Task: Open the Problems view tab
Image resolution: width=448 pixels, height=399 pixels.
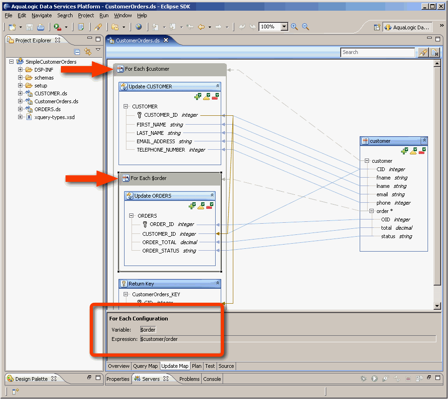Action: pyautogui.click(x=190, y=379)
